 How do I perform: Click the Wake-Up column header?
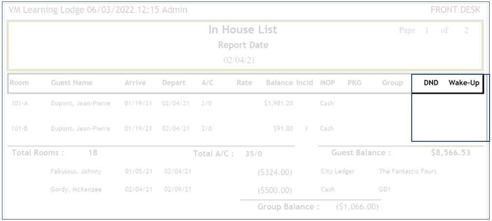click(464, 83)
